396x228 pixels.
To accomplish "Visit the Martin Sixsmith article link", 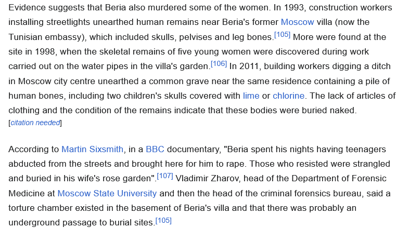I will pos(92,149).
